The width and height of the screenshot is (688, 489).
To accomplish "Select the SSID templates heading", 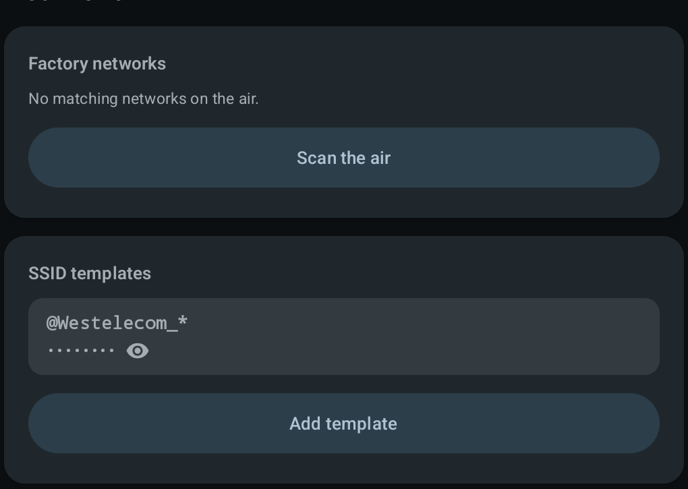I will 90,273.
